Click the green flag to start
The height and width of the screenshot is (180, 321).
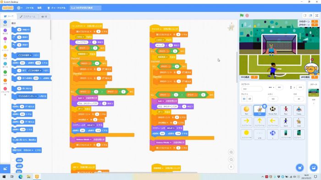(242, 15)
